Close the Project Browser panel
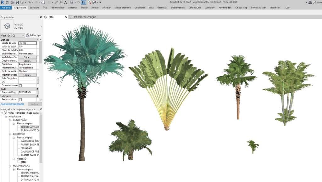The image size is (322, 182). [41, 109]
